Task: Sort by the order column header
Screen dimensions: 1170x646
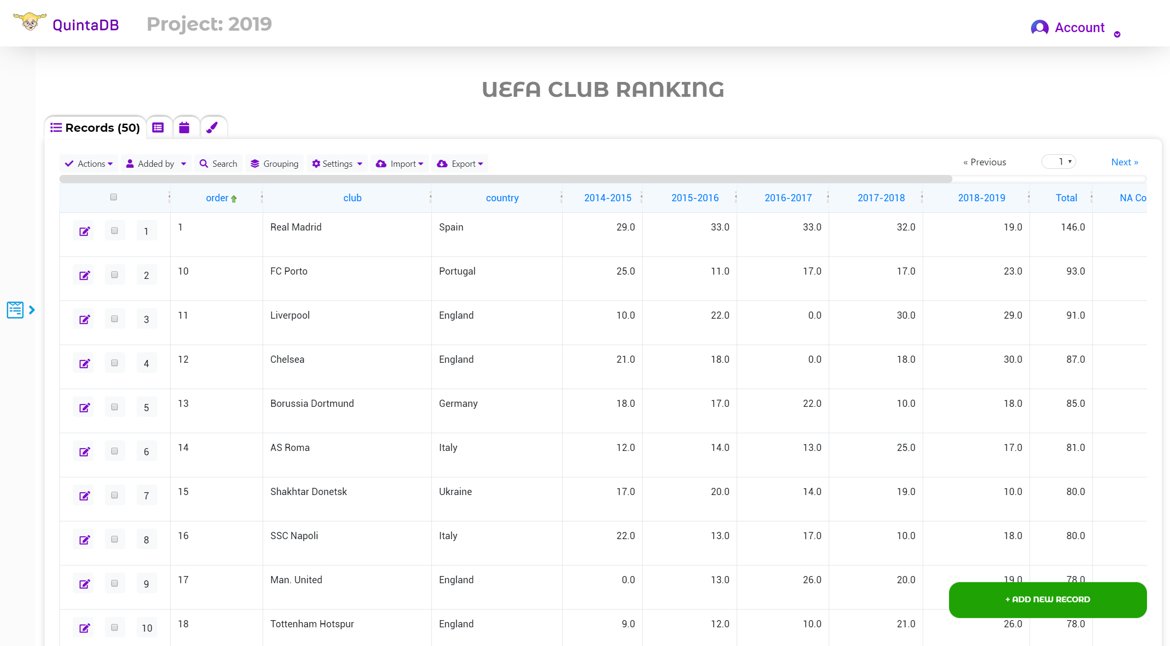Action: tap(217, 198)
